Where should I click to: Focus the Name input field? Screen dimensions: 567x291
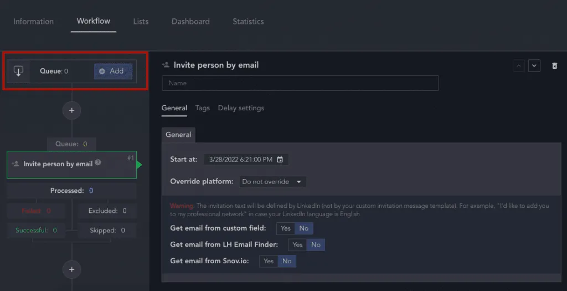tap(300, 83)
